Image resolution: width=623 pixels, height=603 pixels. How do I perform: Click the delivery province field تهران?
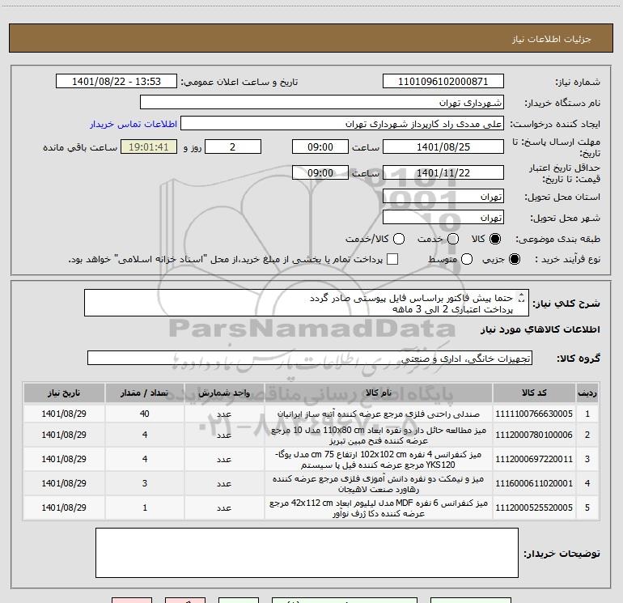click(443, 197)
